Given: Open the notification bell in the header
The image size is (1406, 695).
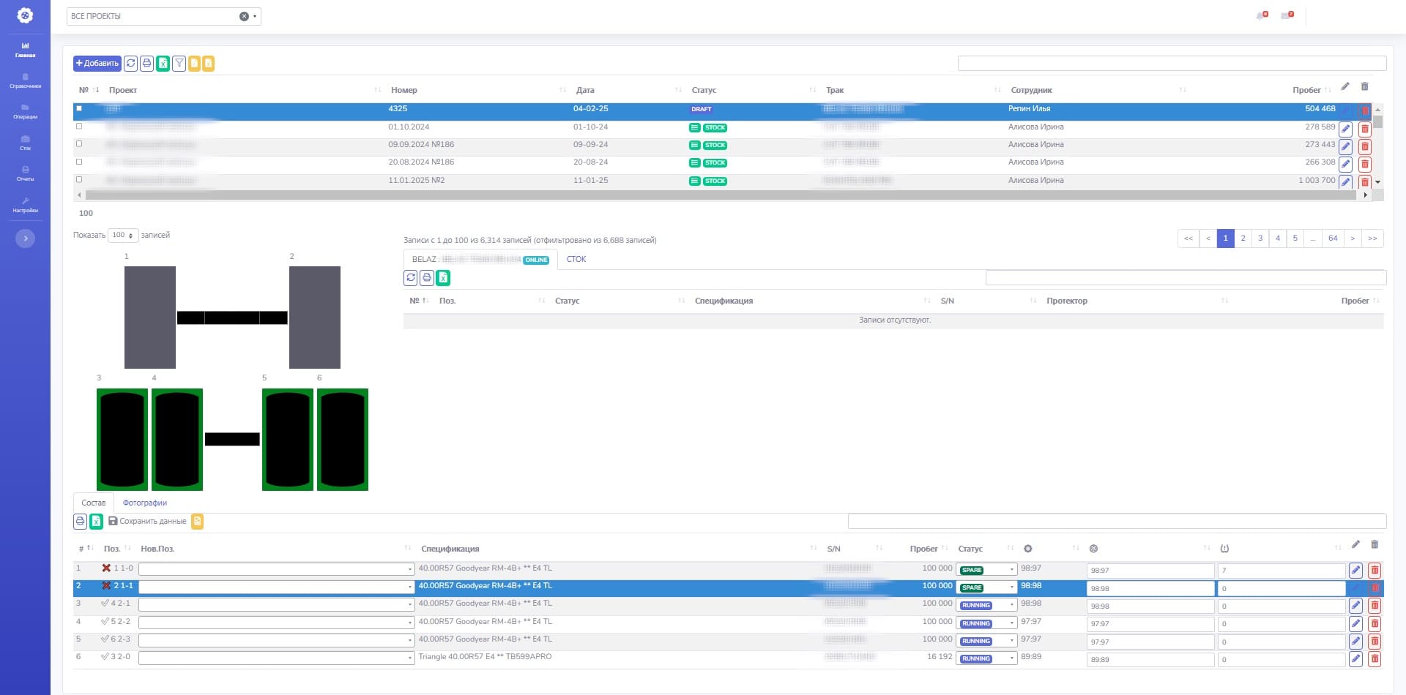Looking at the screenshot, I should 1261,15.
